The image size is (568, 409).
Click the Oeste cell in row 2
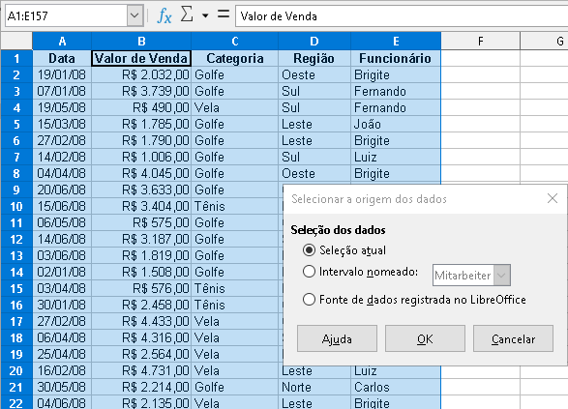pyautogui.click(x=314, y=74)
